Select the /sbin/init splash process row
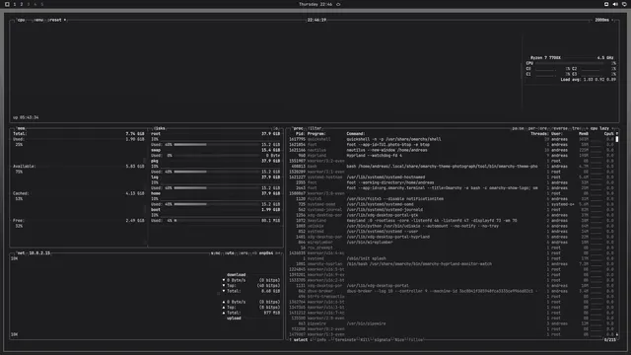 point(452,258)
